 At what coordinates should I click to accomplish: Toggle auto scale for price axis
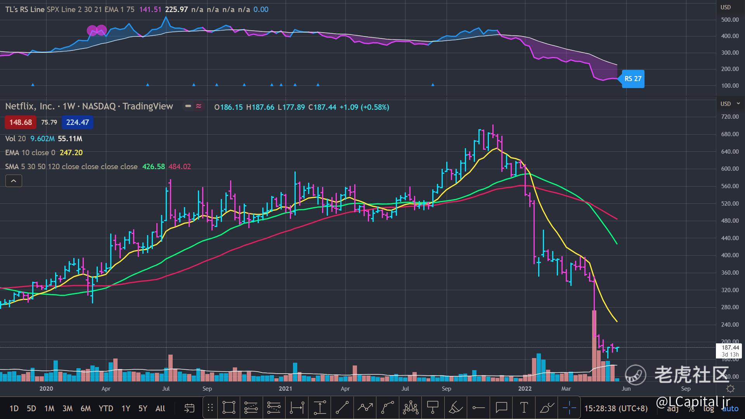click(x=730, y=409)
